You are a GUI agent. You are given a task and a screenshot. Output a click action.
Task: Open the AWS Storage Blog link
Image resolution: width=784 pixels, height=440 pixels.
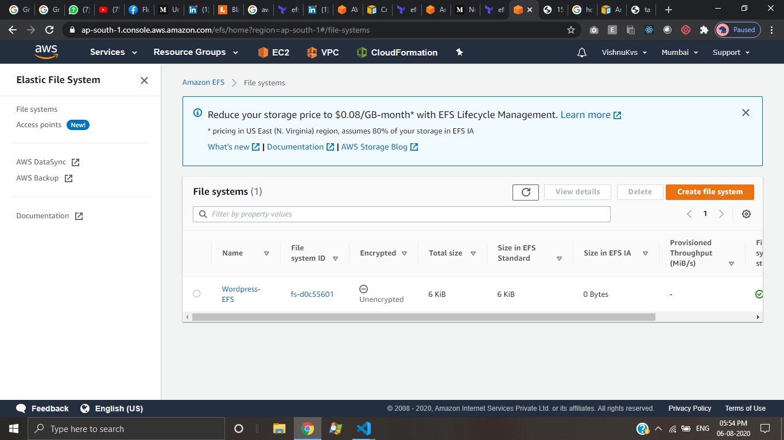pos(379,147)
